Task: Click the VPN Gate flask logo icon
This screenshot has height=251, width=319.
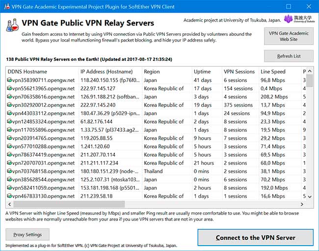Action: (12, 25)
